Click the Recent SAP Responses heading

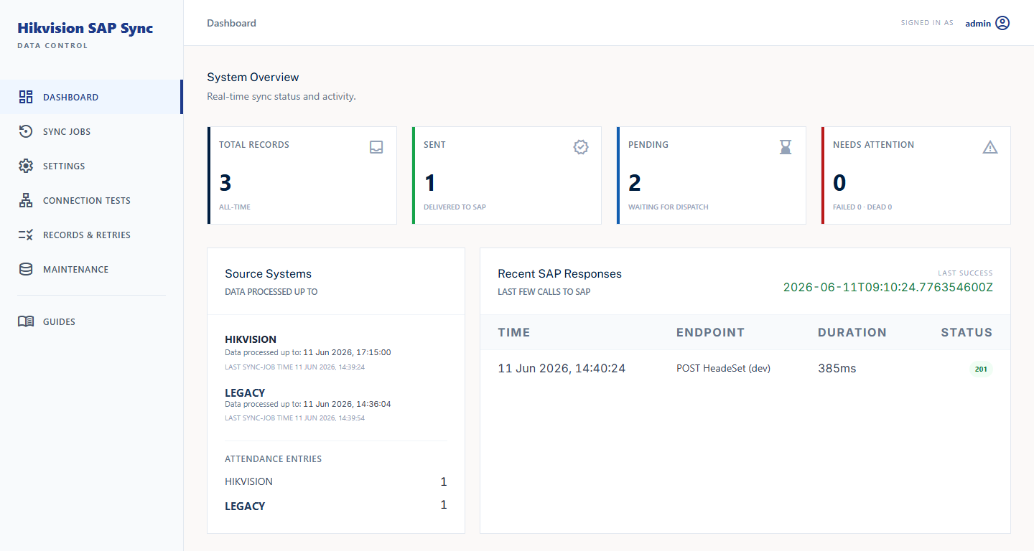point(559,274)
